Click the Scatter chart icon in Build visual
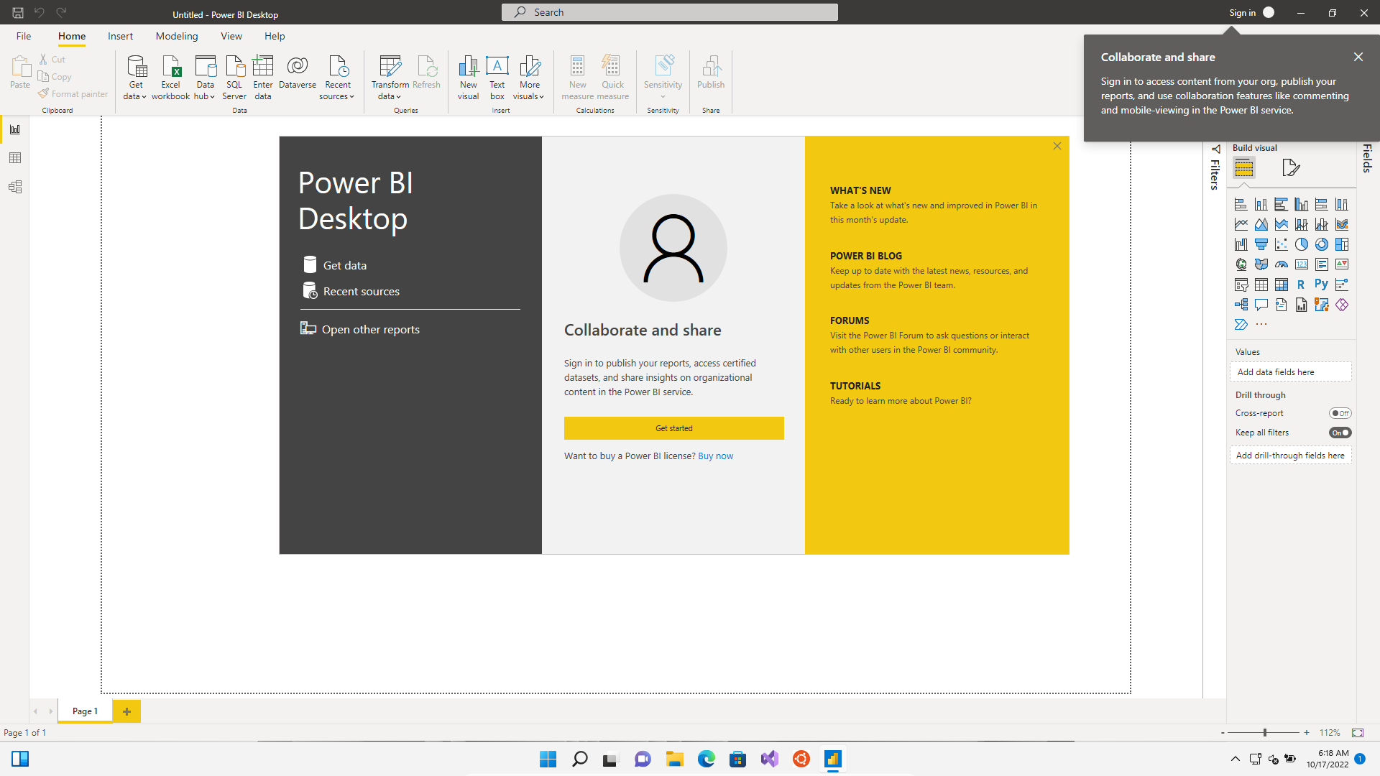1380x776 pixels. (x=1282, y=244)
